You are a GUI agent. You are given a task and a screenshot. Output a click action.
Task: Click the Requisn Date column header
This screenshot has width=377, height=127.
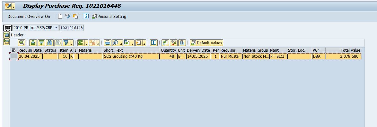point(30,50)
